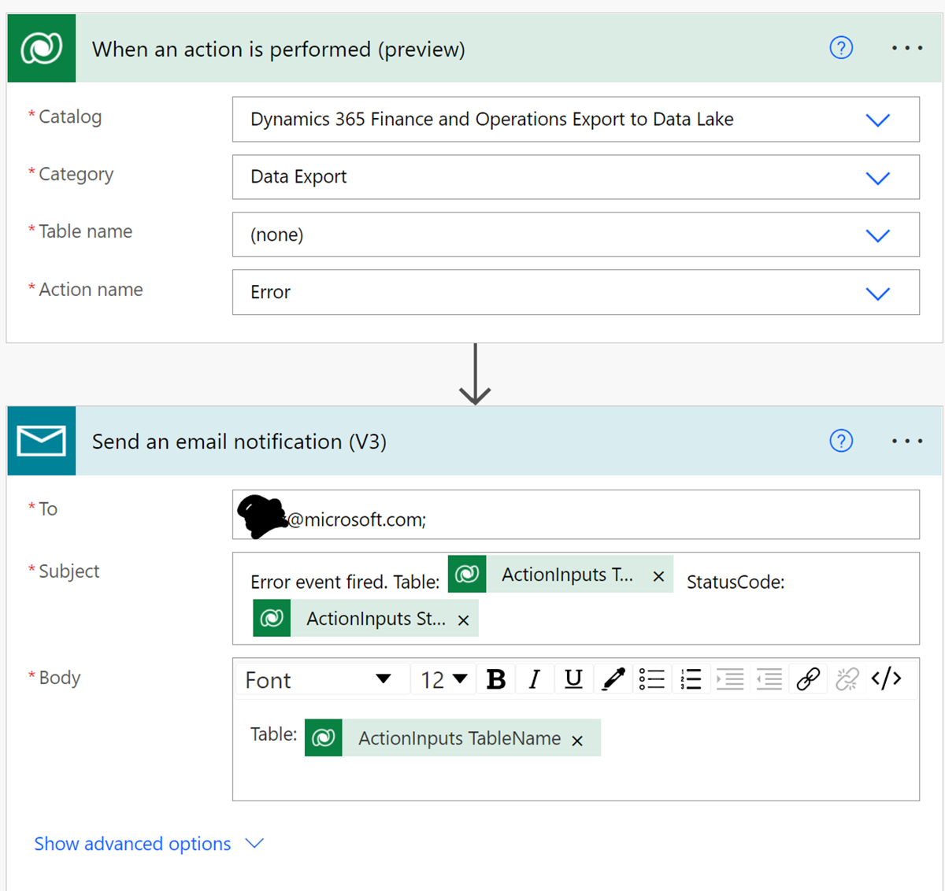Insert a hyperlink in the email body

pyautogui.click(x=808, y=678)
